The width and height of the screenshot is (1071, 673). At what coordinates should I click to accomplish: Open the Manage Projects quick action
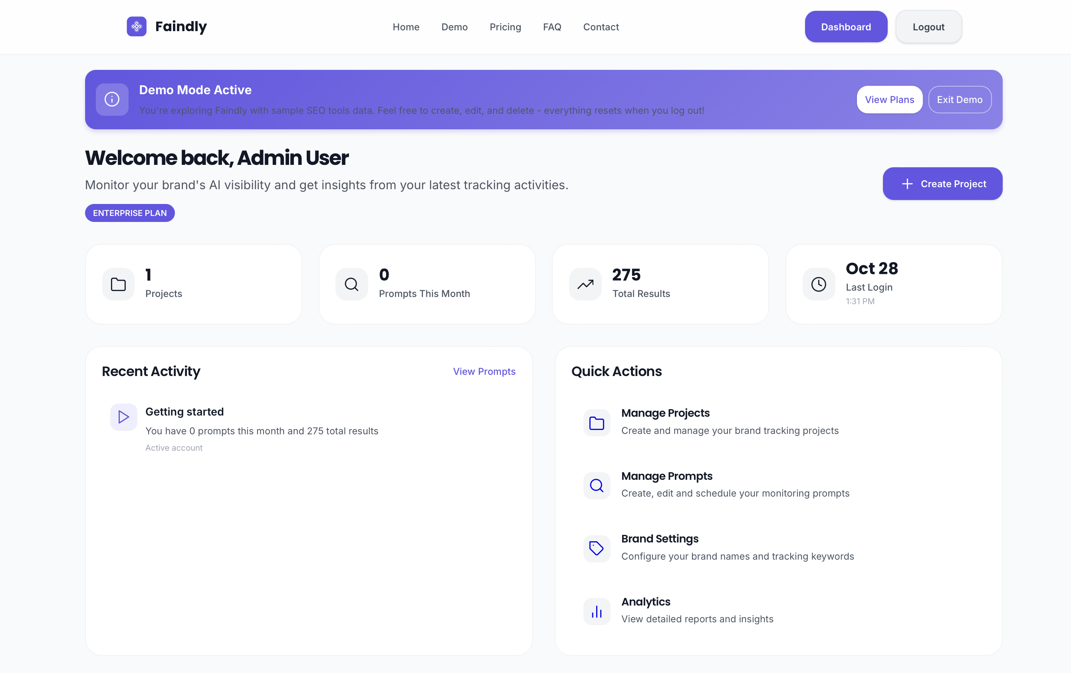pyautogui.click(x=665, y=413)
